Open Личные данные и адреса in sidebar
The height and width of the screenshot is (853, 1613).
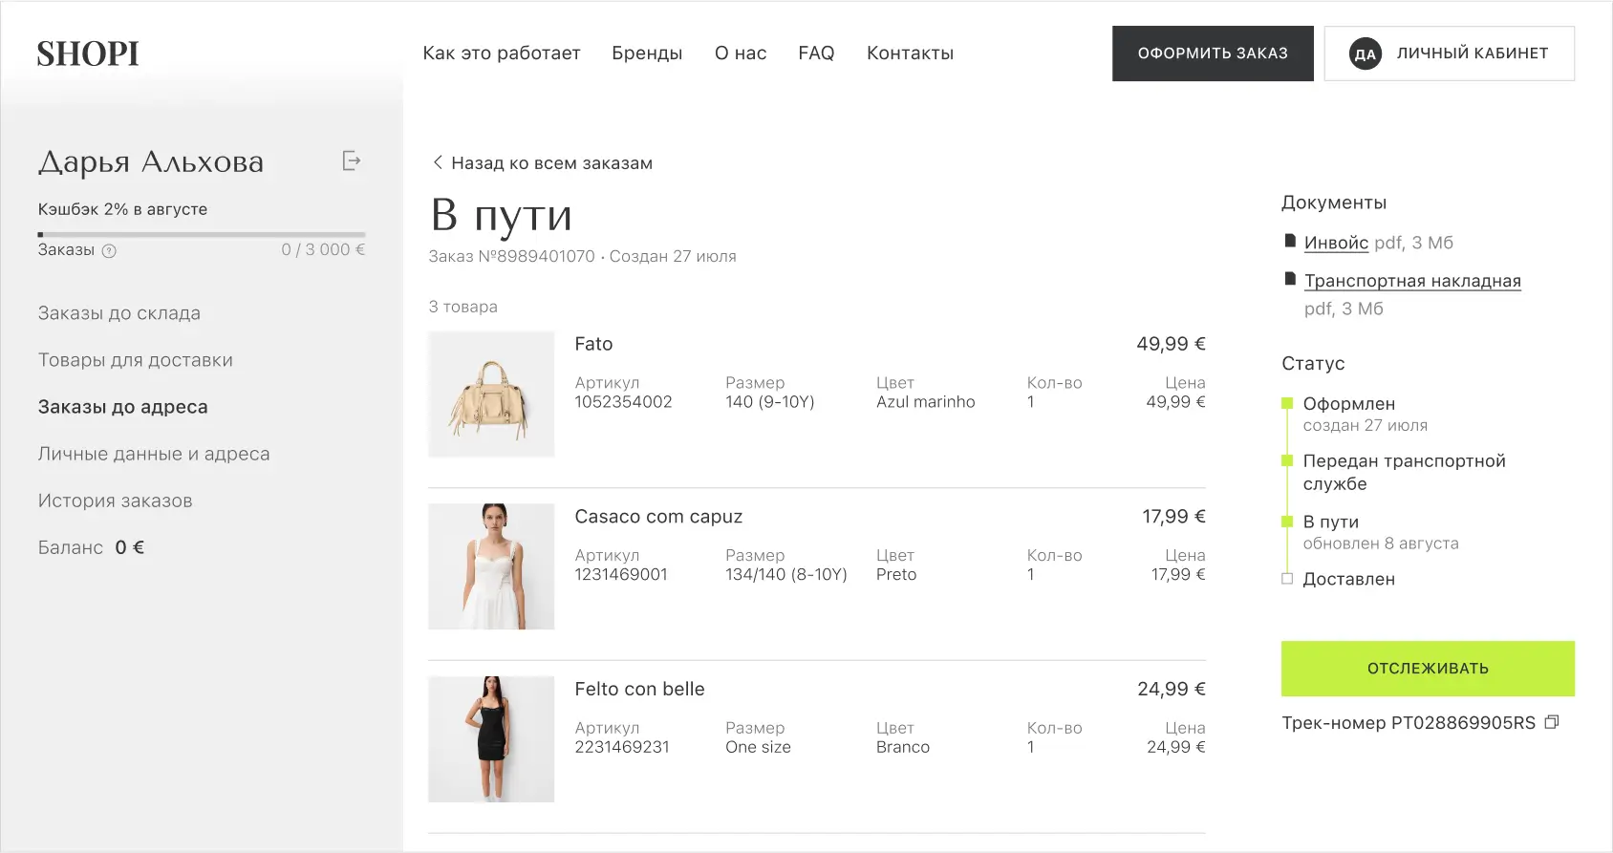coord(154,454)
